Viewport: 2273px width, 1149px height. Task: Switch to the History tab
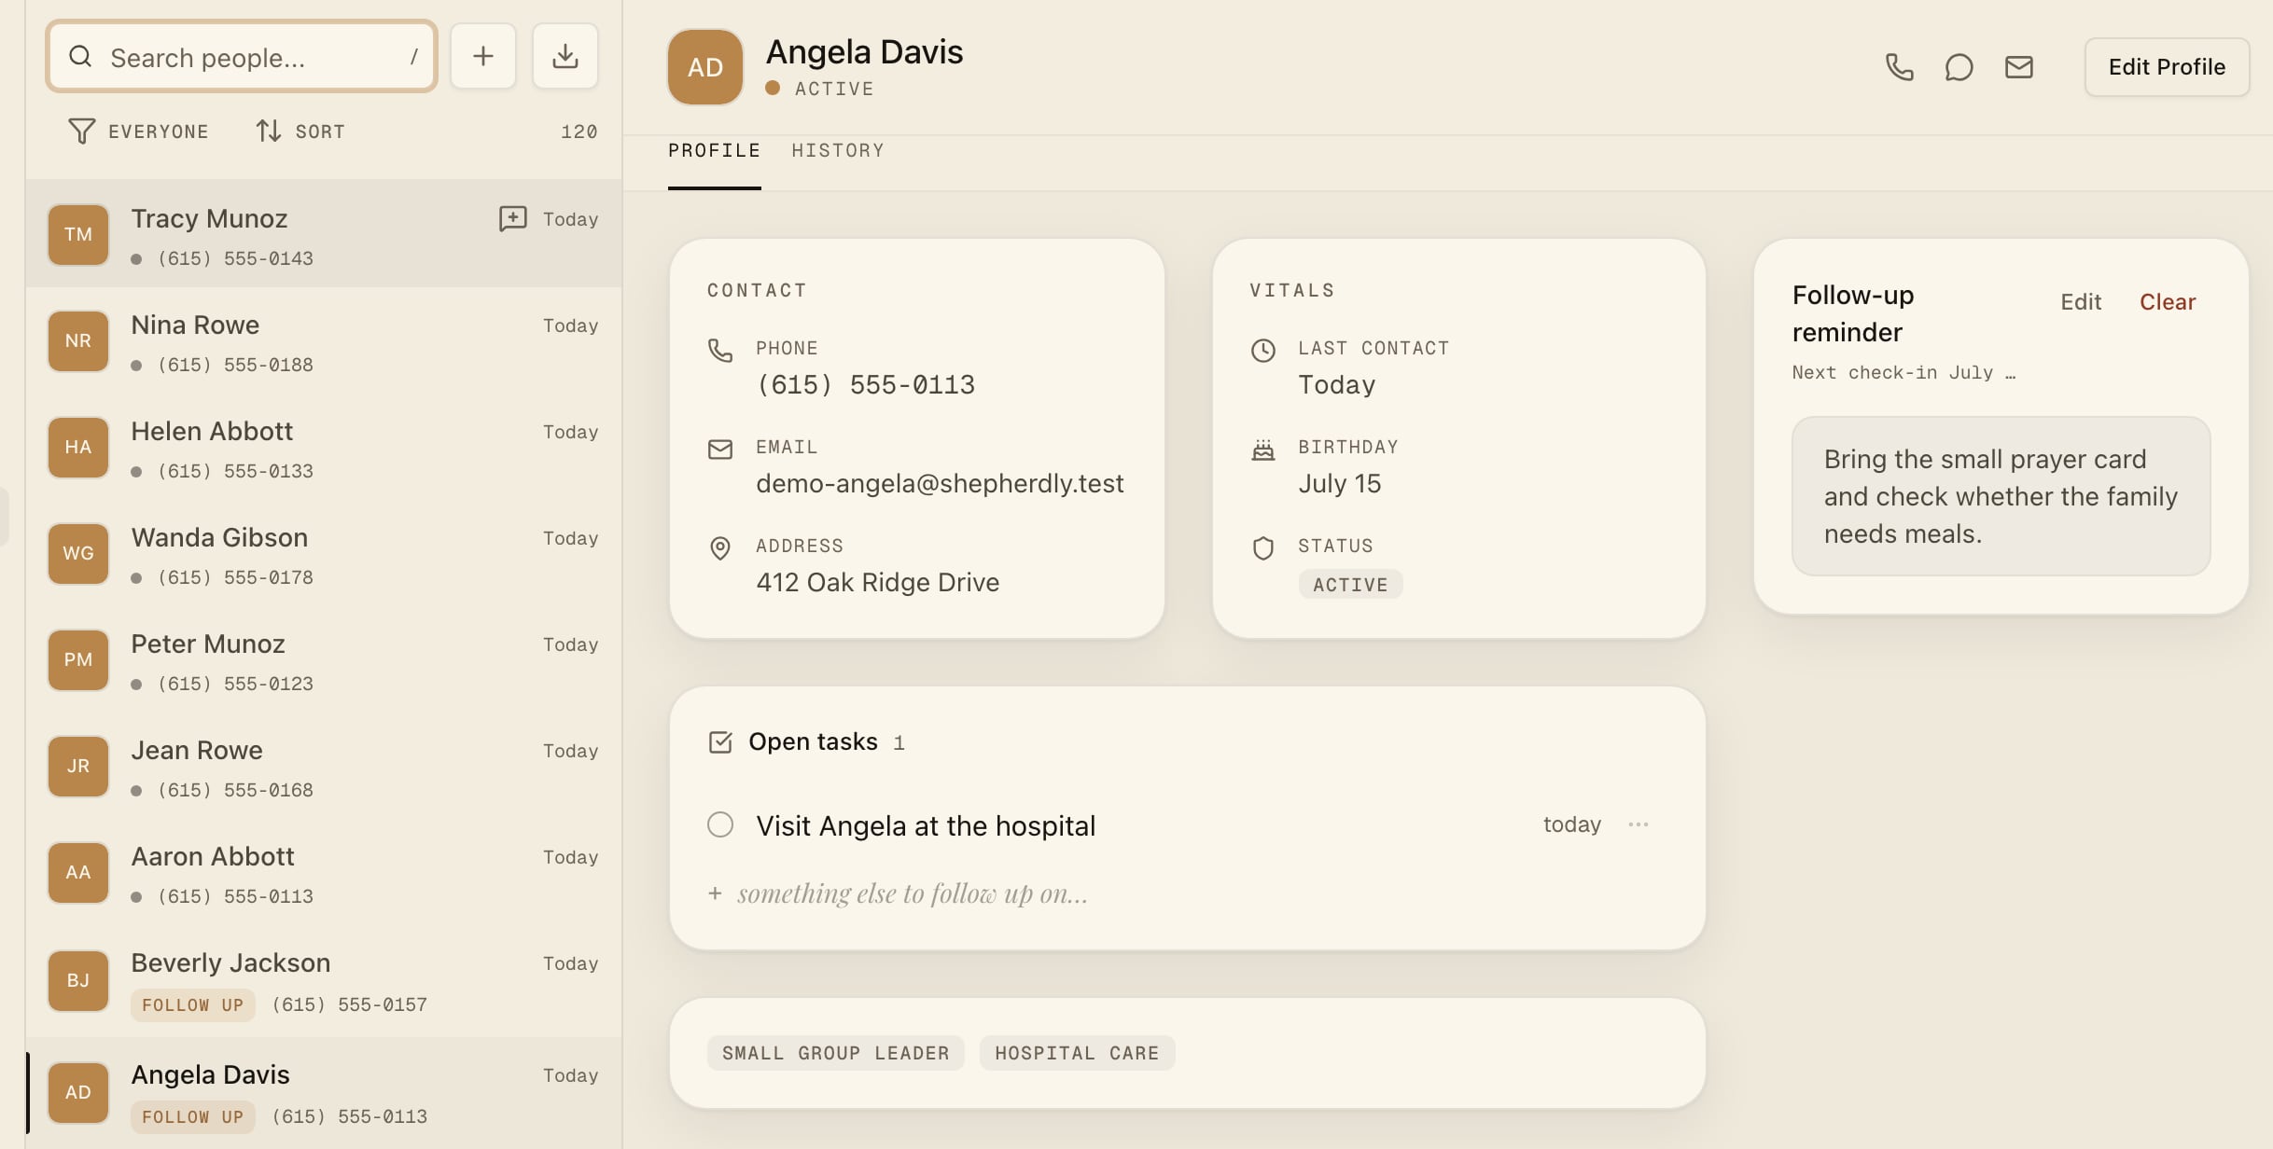[838, 150]
